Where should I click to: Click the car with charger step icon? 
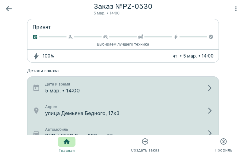coord(141,37)
